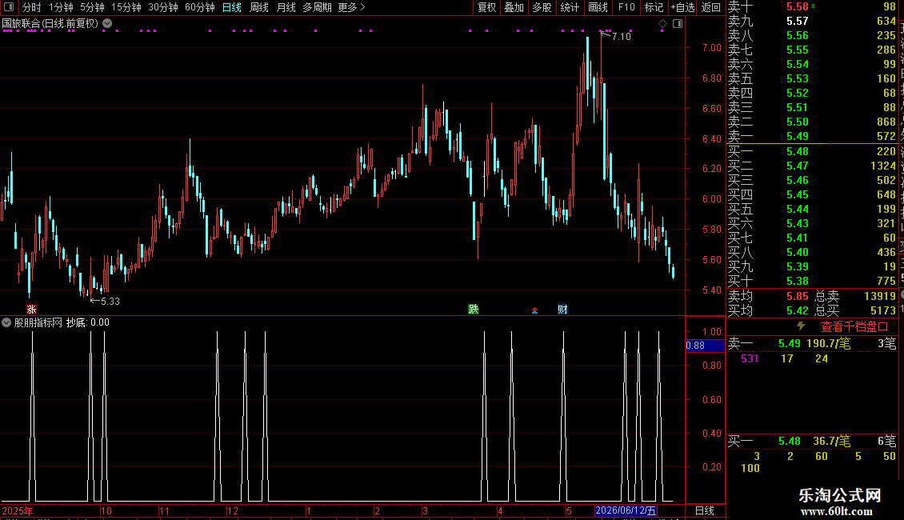The image size is (904, 520).
Task: Click the 卖五 5.53 price
Action: click(x=798, y=78)
